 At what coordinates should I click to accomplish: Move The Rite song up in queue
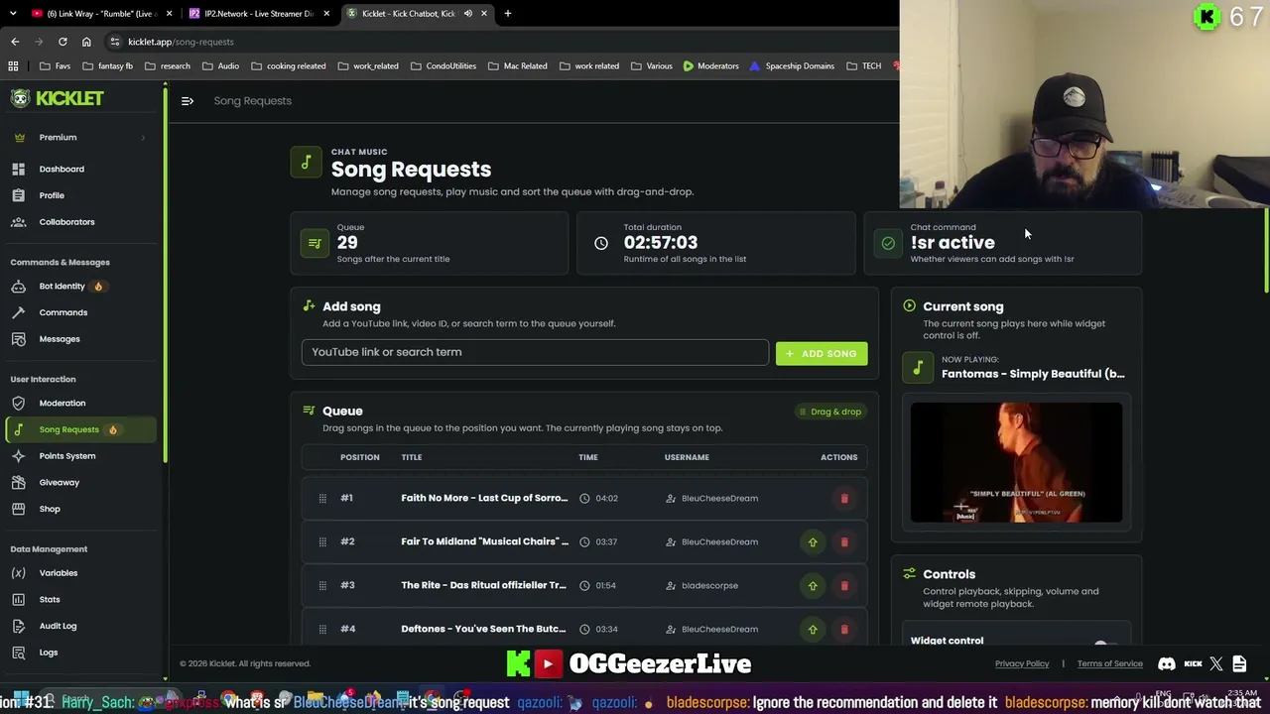click(x=813, y=585)
